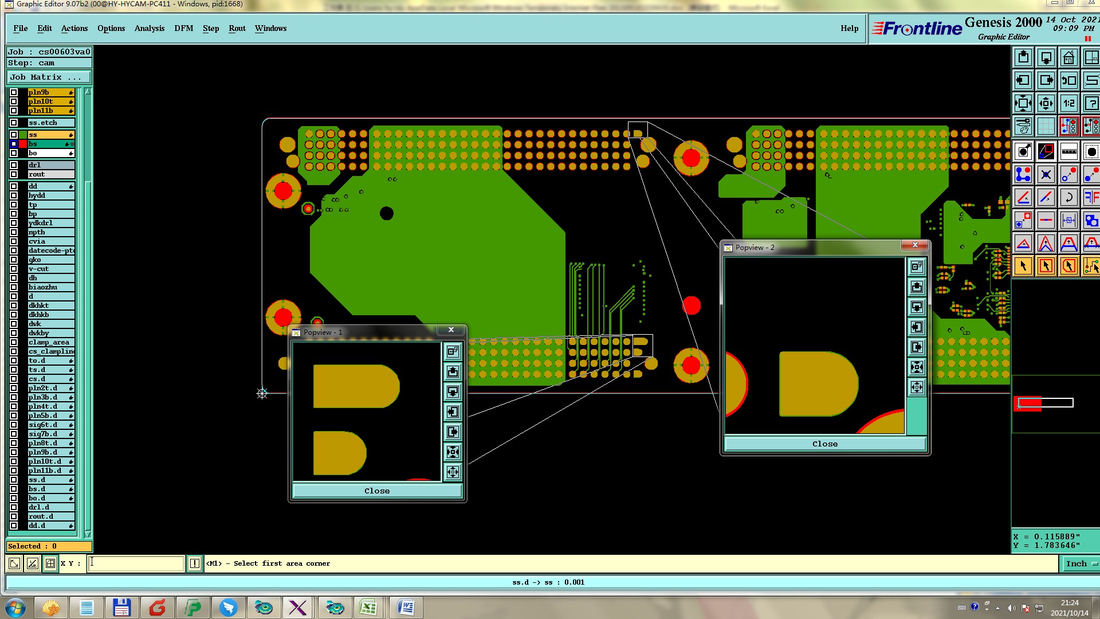This screenshot has width=1100, height=619.
Task: Toggle the ss layer checkbox
Action: coord(14,135)
